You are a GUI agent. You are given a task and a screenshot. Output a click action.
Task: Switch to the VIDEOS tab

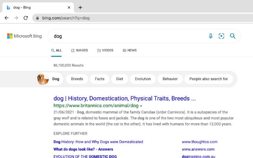[105, 51]
